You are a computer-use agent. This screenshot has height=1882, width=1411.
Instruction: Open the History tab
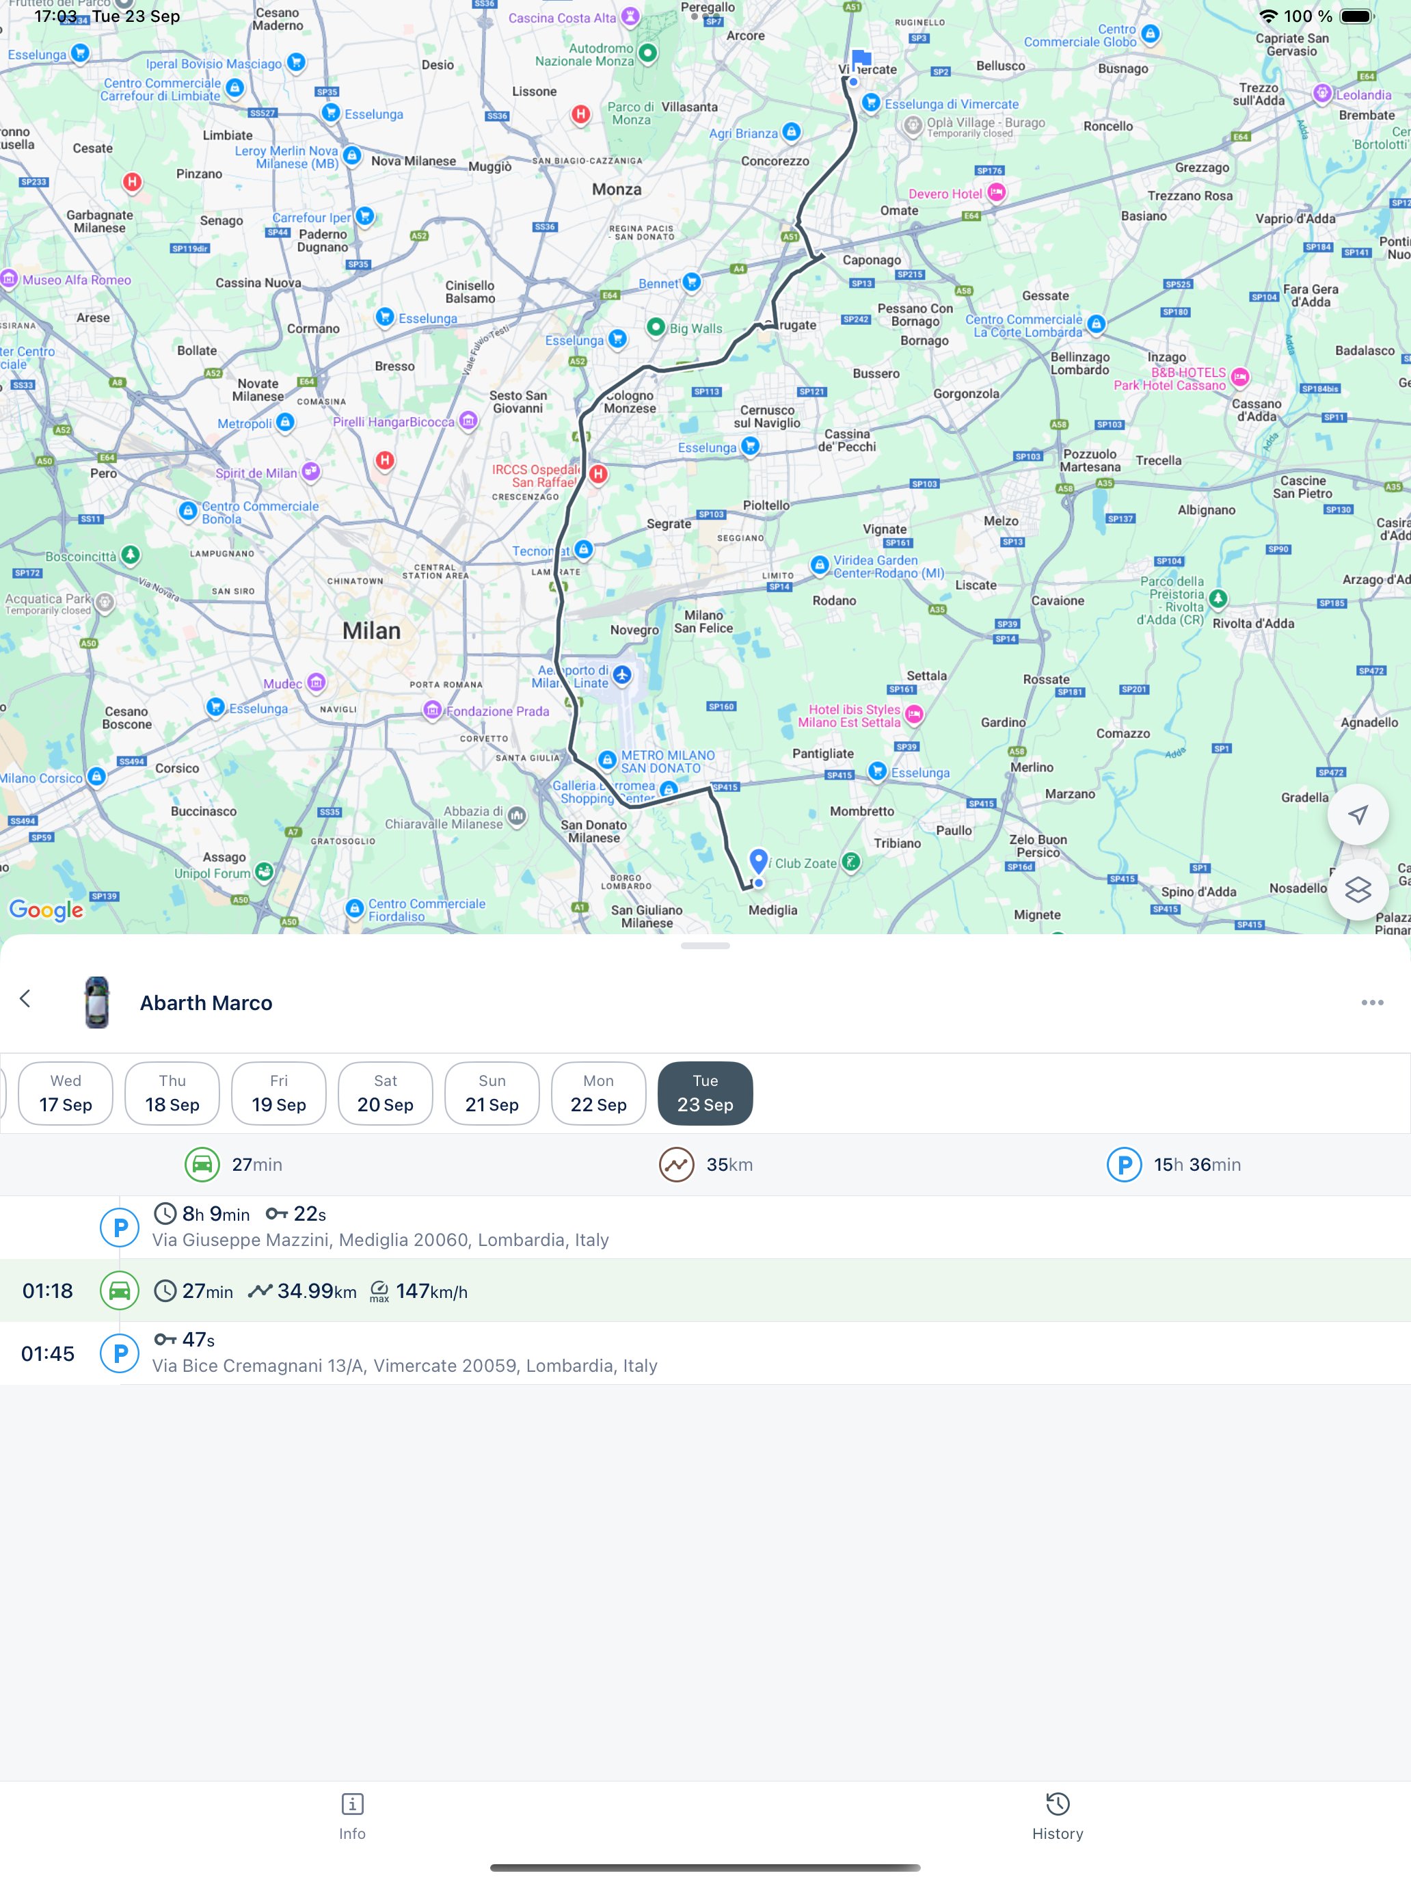pos(1057,1816)
